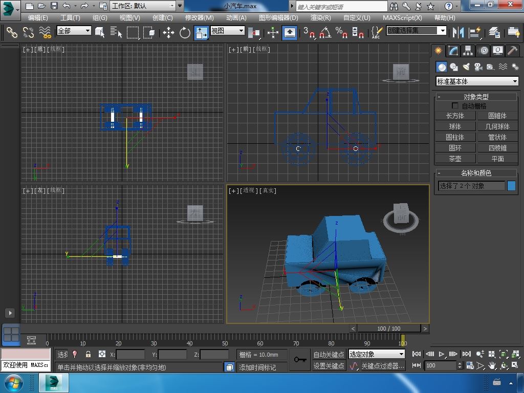Click the 茶壶 primitive button

pyautogui.click(x=455, y=159)
